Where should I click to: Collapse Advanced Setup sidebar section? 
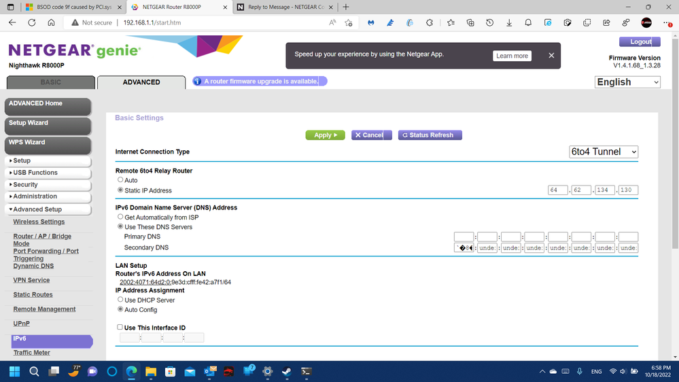click(48, 209)
